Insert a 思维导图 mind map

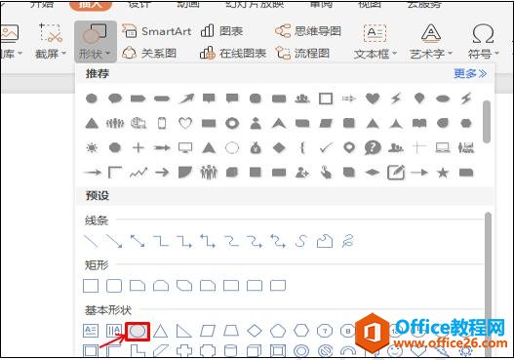(x=308, y=31)
